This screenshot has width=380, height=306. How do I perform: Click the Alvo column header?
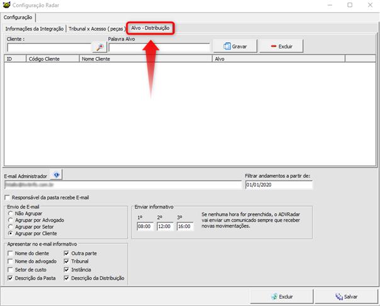click(279, 59)
